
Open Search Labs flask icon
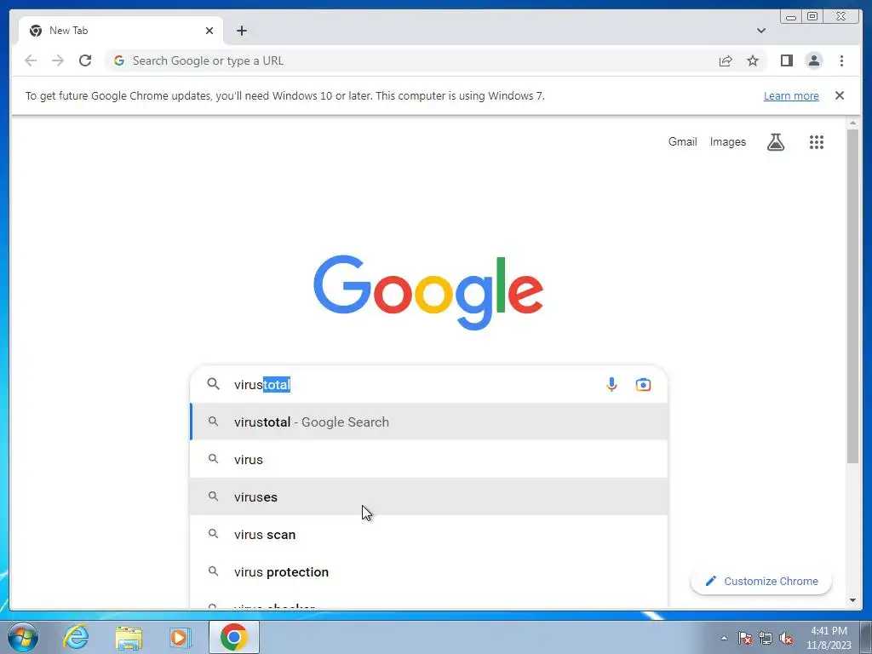click(776, 142)
